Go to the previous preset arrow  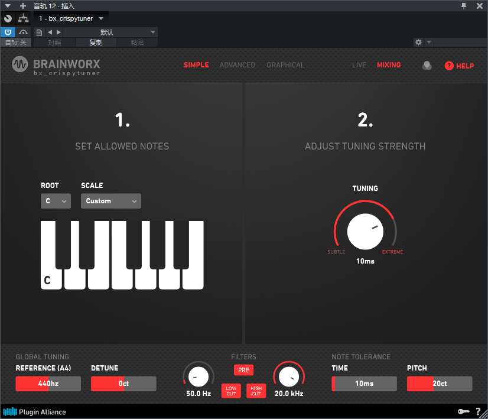50,32
